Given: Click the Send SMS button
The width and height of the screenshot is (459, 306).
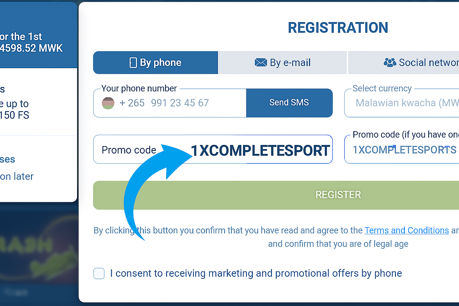Looking at the screenshot, I should click(x=289, y=102).
